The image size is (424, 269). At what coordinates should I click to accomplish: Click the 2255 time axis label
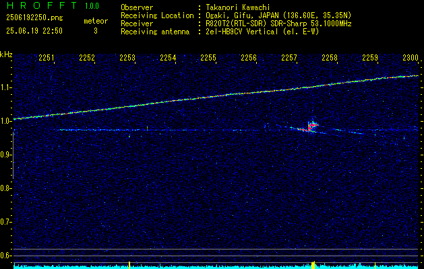point(208,57)
